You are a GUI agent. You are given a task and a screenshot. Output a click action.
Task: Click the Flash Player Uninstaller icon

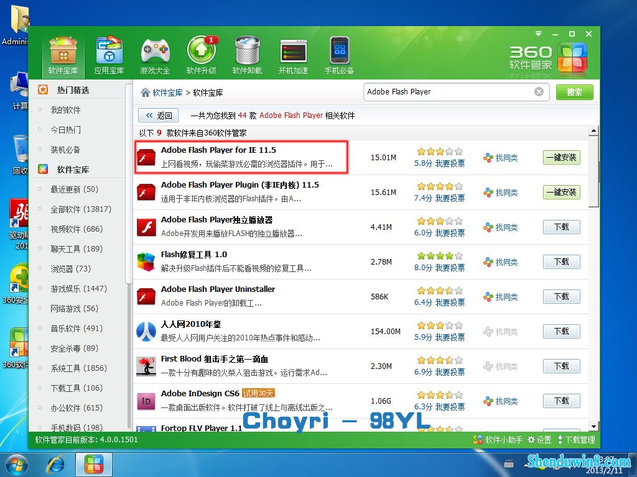[146, 296]
